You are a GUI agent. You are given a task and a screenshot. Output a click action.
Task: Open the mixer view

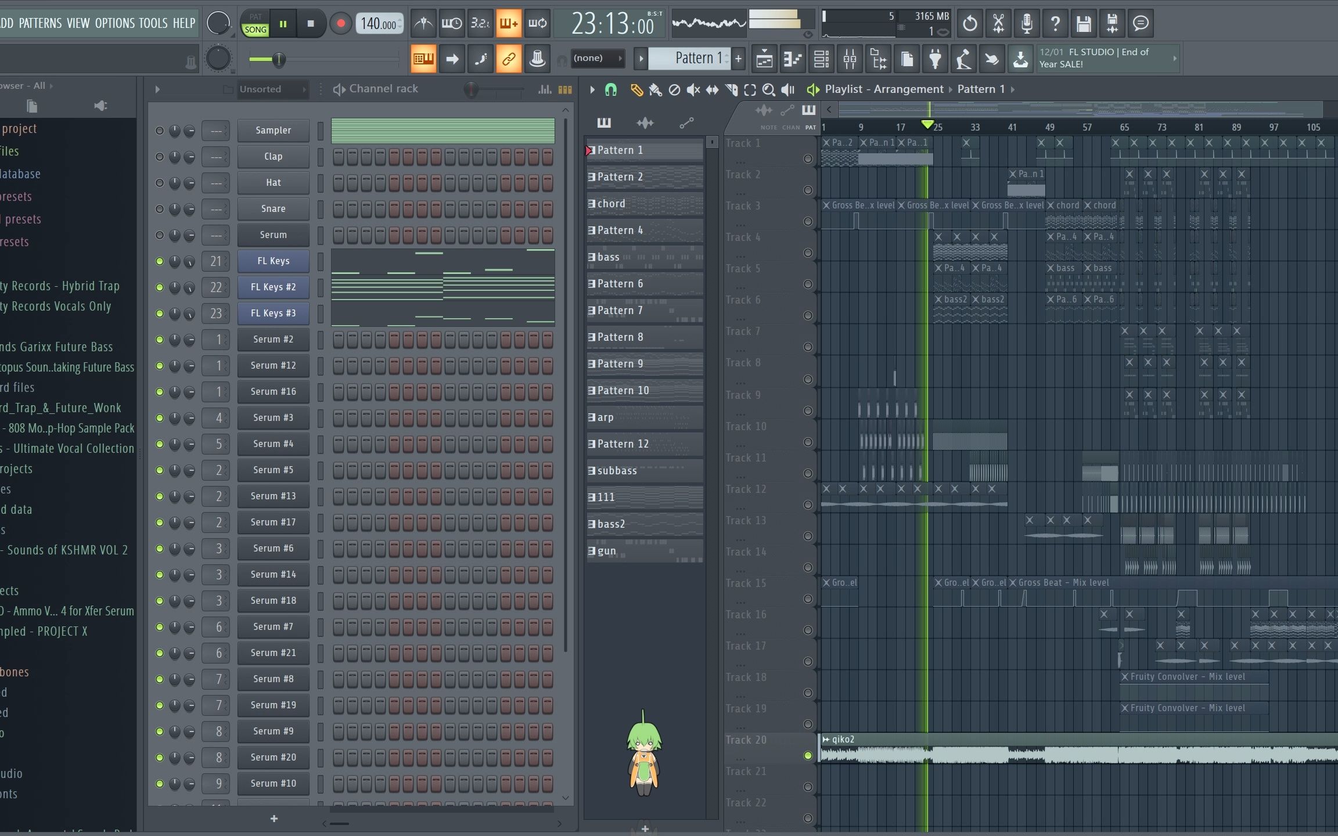(850, 59)
